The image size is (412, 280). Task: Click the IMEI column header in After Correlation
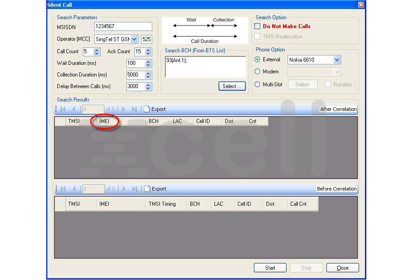pyautogui.click(x=104, y=121)
